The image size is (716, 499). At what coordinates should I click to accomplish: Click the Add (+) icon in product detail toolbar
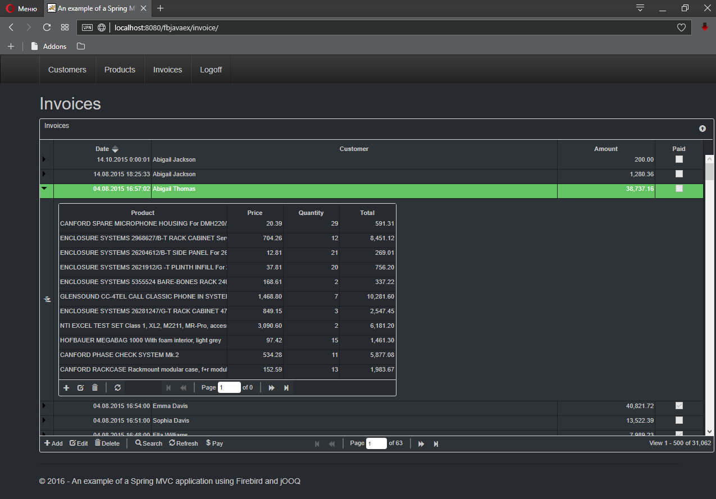(x=66, y=387)
